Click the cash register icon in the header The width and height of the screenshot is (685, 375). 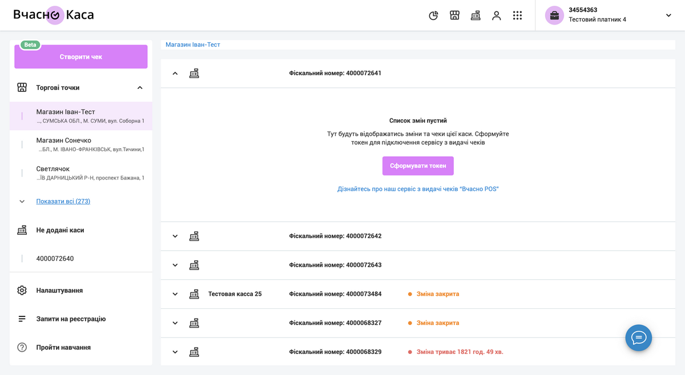[x=476, y=15]
